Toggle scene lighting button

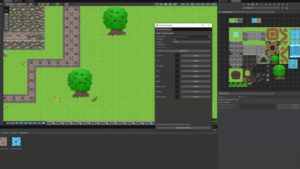187,4
